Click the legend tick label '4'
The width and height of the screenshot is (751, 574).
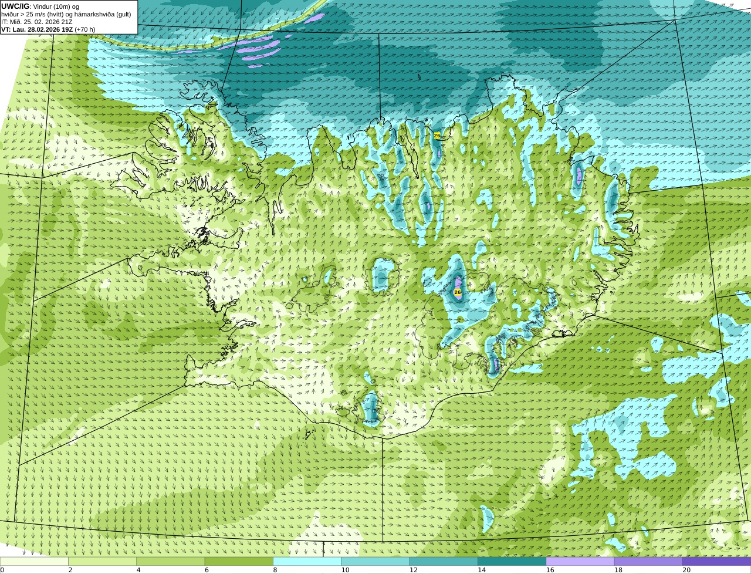(x=138, y=570)
